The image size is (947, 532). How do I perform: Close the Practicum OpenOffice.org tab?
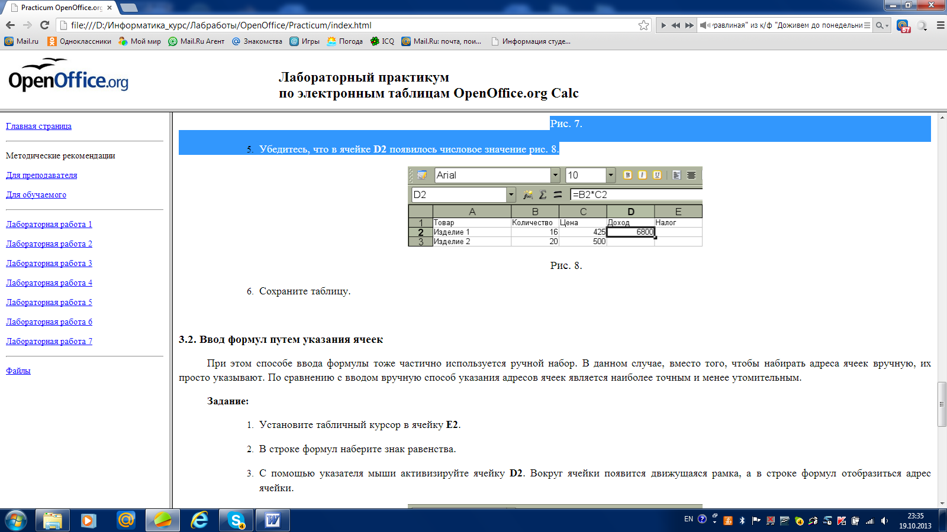tap(109, 8)
